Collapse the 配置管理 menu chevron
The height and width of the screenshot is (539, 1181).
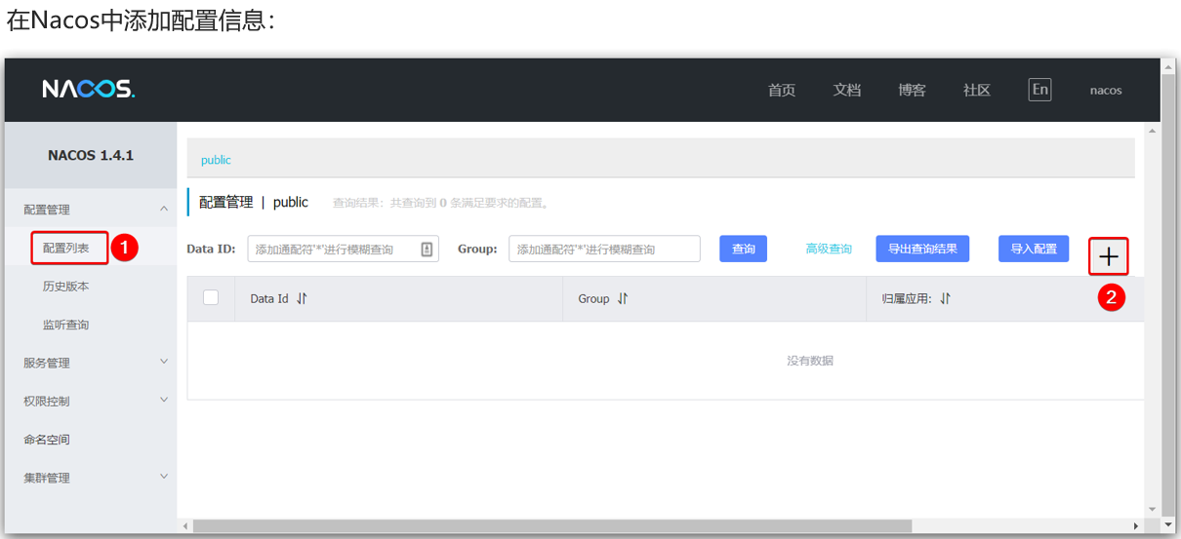point(164,209)
